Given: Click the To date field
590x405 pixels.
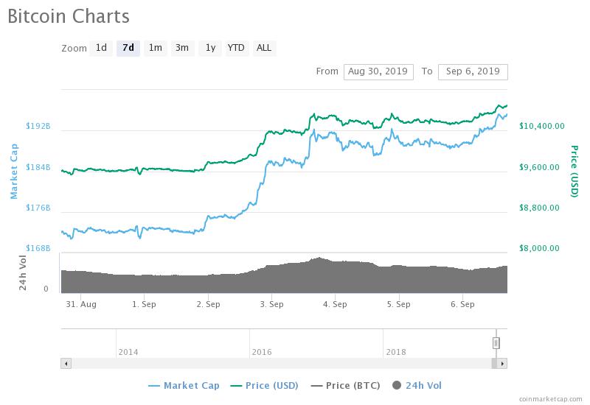Looking at the screenshot, I should [x=473, y=71].
